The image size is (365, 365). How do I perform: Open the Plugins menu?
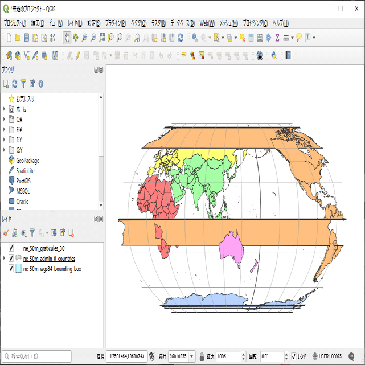(x=116, y=23)
